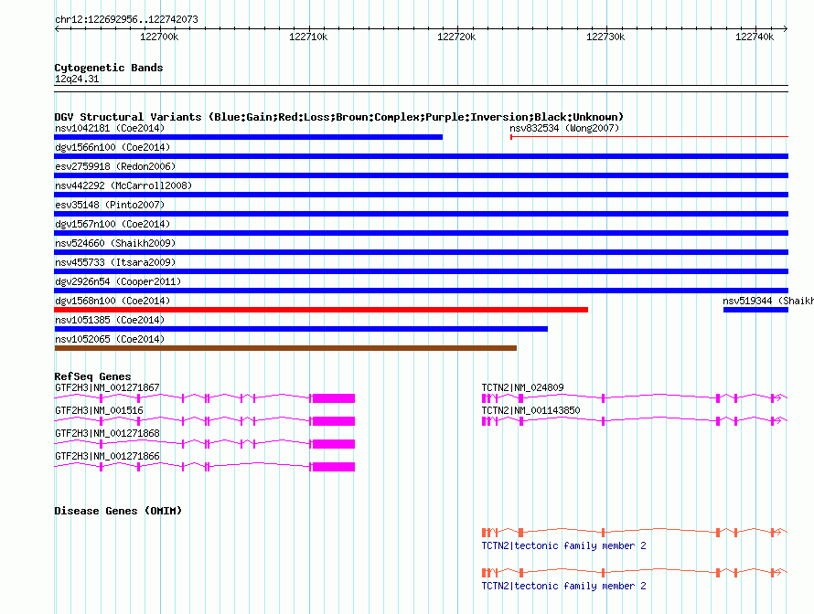
Task: Click the esv2759918 (Redon2006) label
Action: [115, 166]
